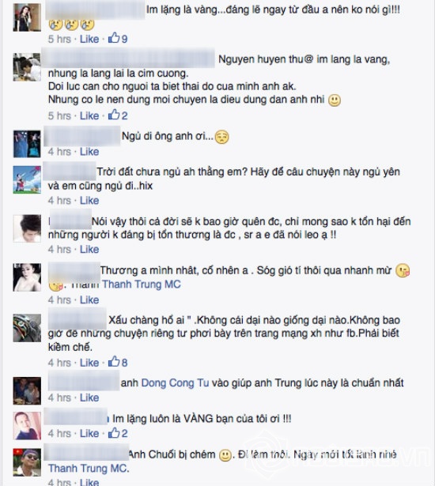Like the 'Im lặng là vàng...đáng lẽ' comment
Screen dimensions: 435x486
pyautogui.click(x=89, y=39)
